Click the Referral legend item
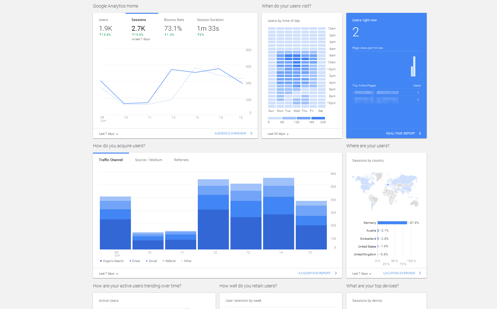The height and width of the screenshot is (309, 497). point(169,261)
